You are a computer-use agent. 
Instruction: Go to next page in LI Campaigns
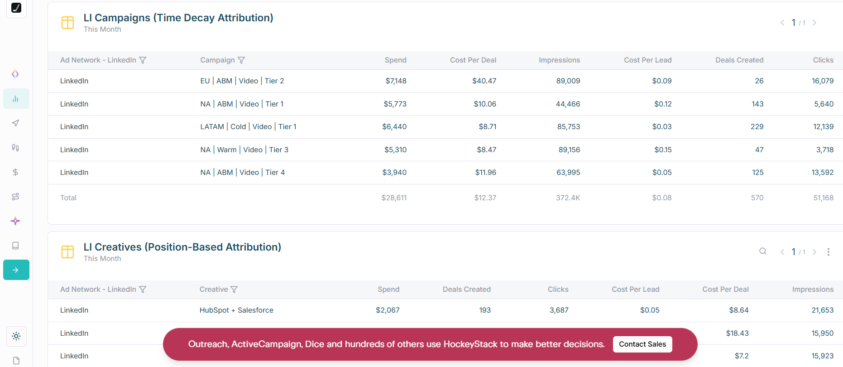coord(814,23)
